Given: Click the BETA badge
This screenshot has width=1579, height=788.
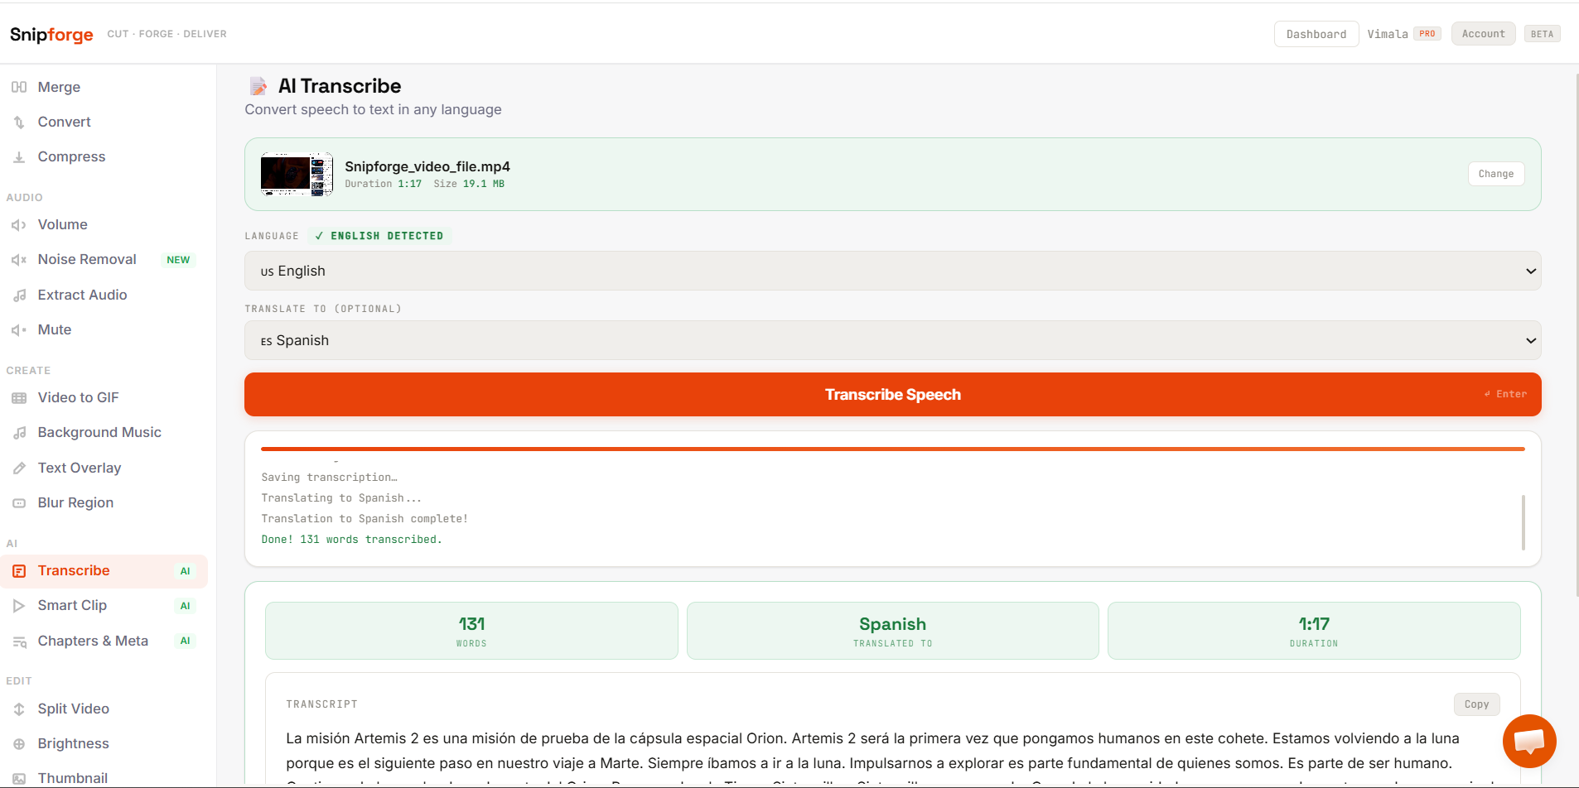Looking at the screenshot, I should pos(1542,34).
